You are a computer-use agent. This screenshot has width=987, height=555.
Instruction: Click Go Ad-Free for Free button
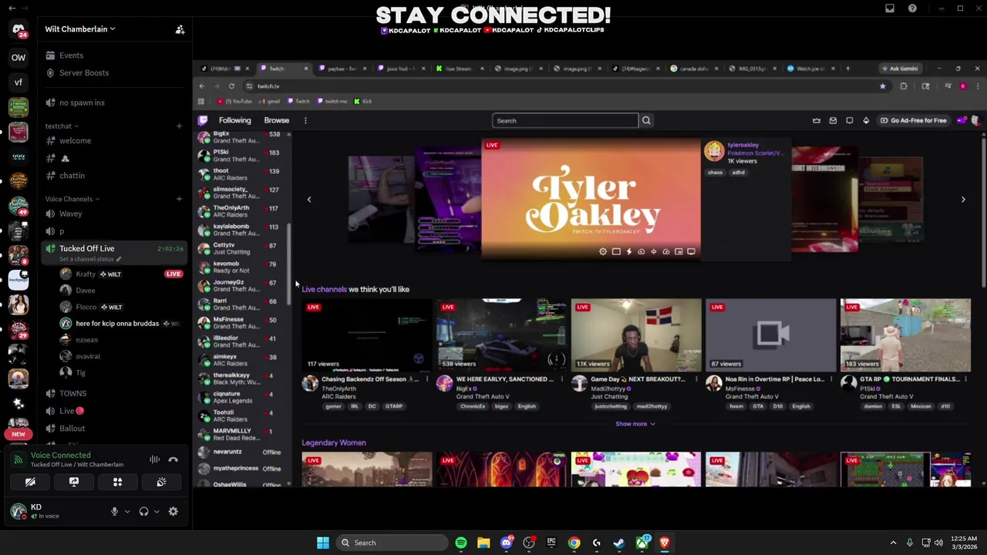tap(914, 120)
